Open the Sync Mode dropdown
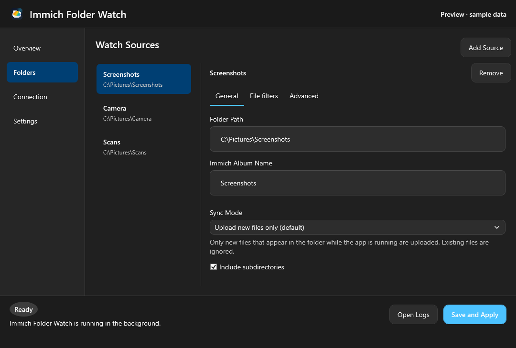 357,227
